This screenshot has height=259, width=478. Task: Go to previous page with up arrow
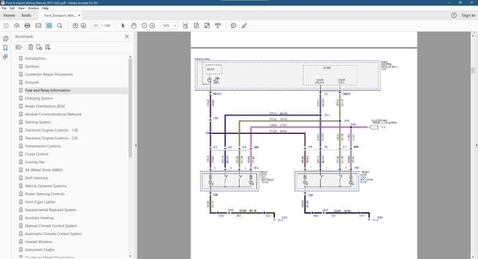coord(75,26)
